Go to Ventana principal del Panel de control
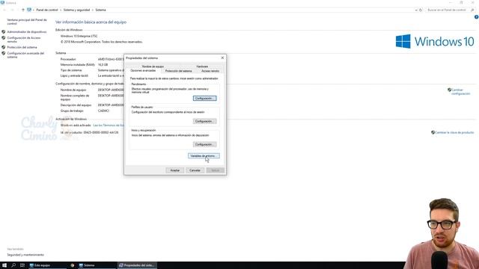This screenshot has width=479, height=269. point(27,22)
